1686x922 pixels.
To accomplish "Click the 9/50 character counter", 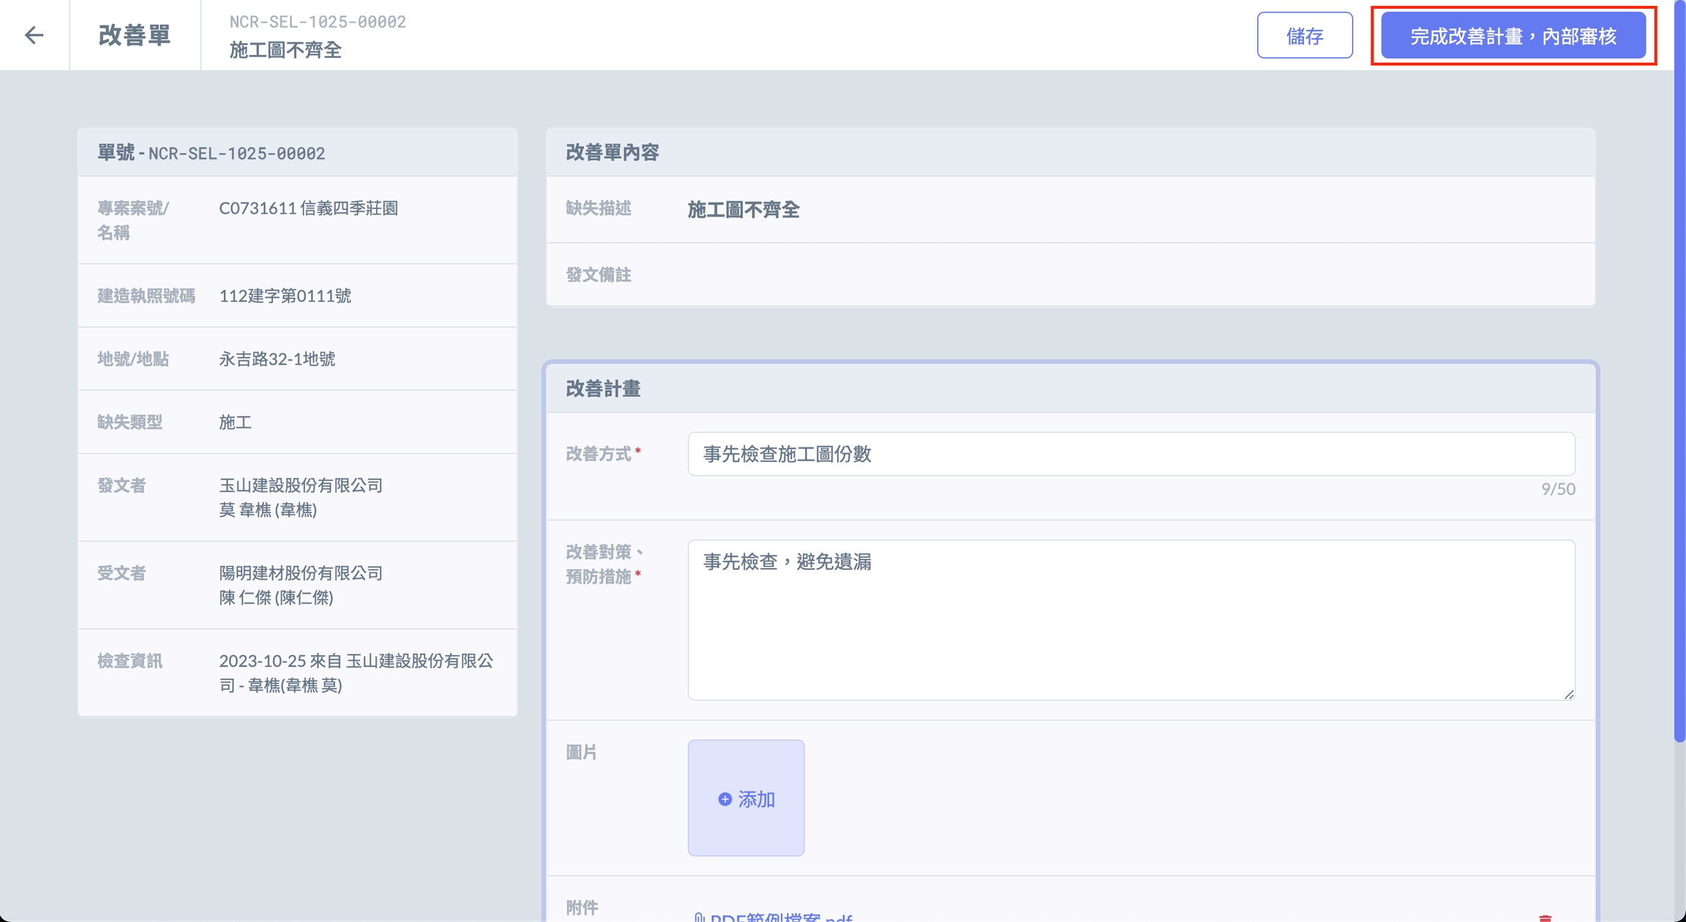I will (x=1558, y=489).
